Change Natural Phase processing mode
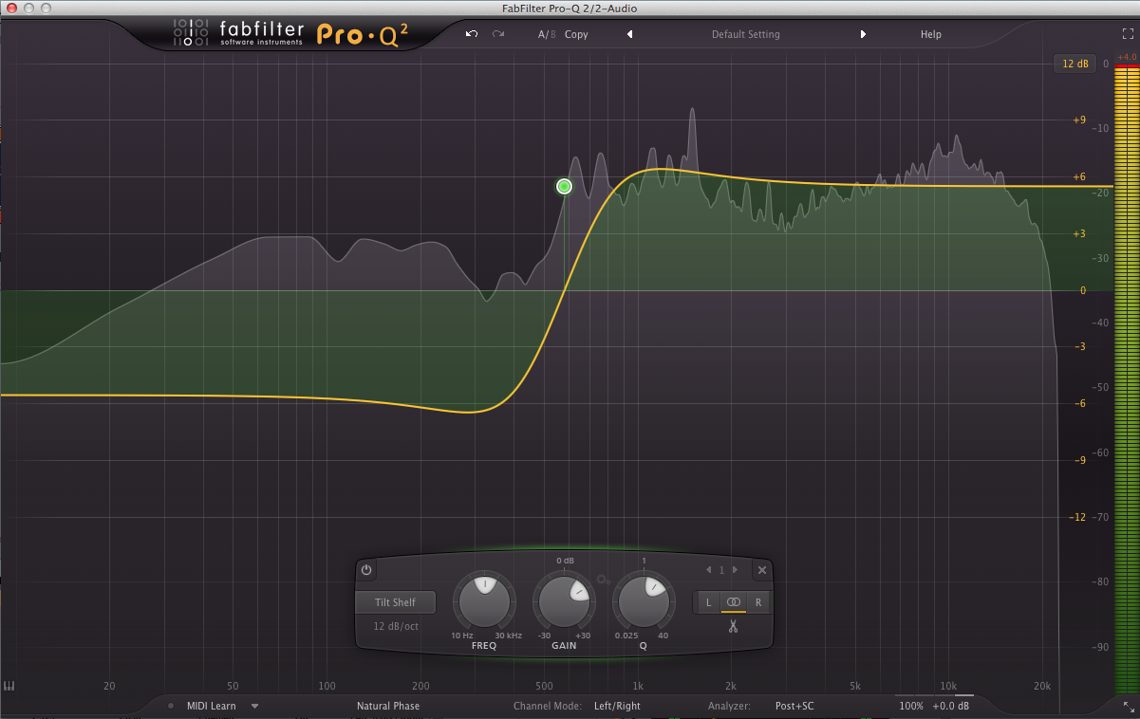1140x719 pixels. pyautogui.click(x=388, y=706)
